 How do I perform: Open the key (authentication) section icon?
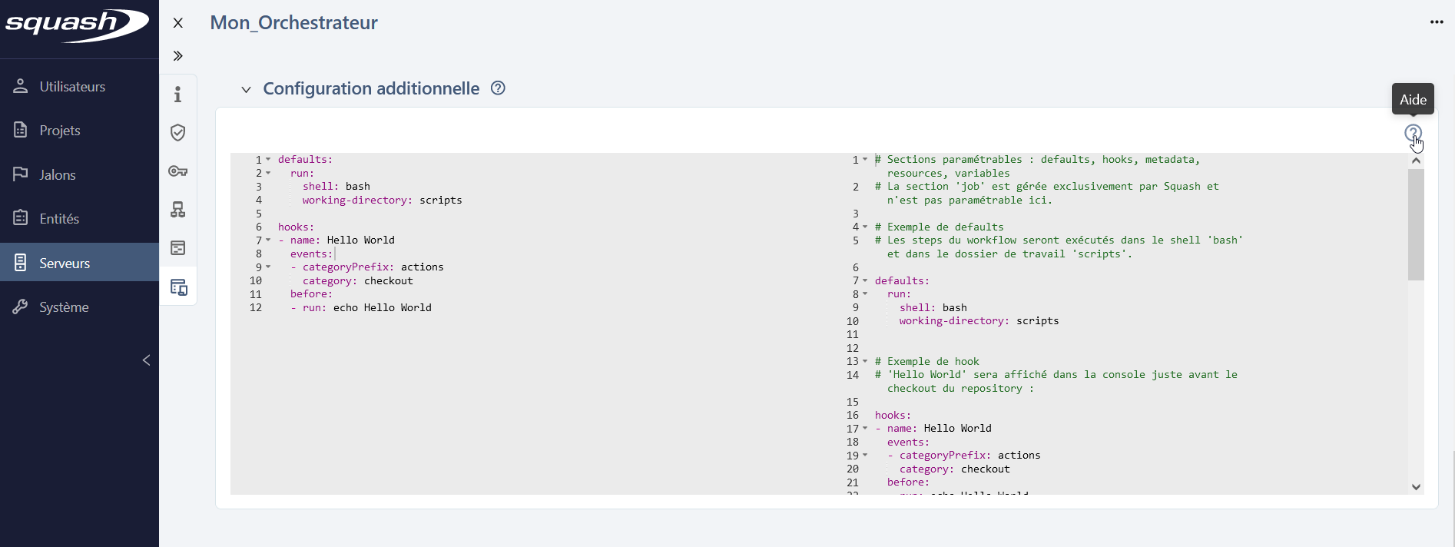[x=177, y=171]
